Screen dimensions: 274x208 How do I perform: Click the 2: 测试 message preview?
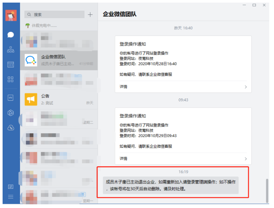[x=47, y=103]
